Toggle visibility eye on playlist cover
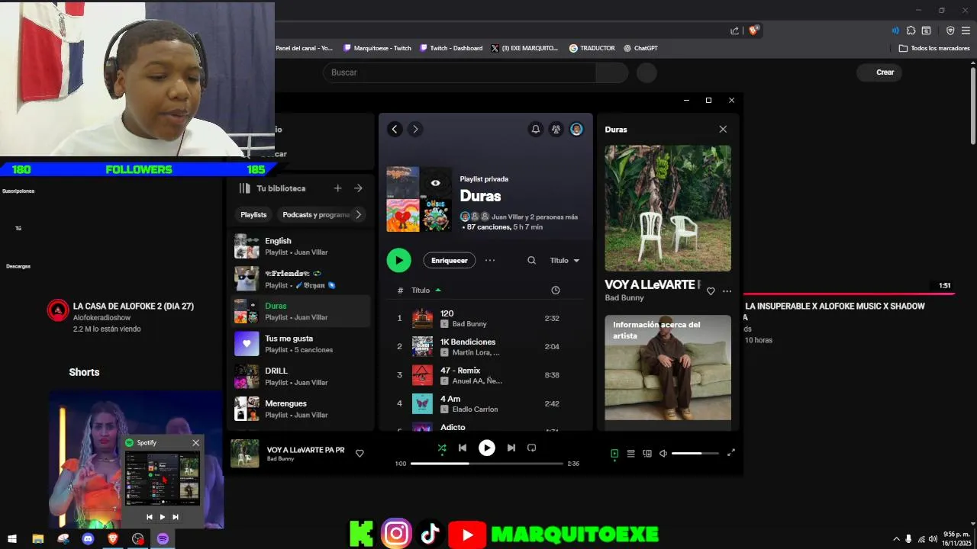This screenshot has height=549, width=977. tap(435, 183)
